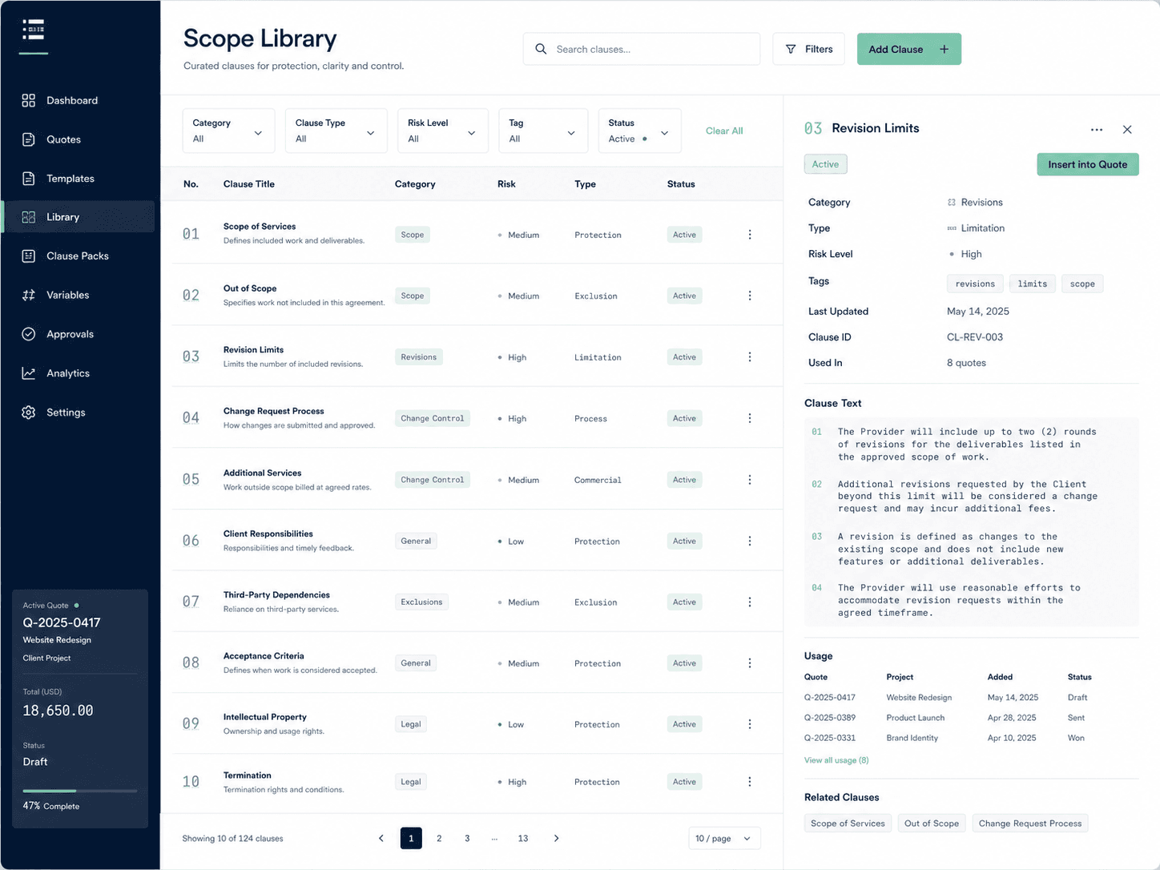Click the Search clauses input field

[x=642, y=49]
